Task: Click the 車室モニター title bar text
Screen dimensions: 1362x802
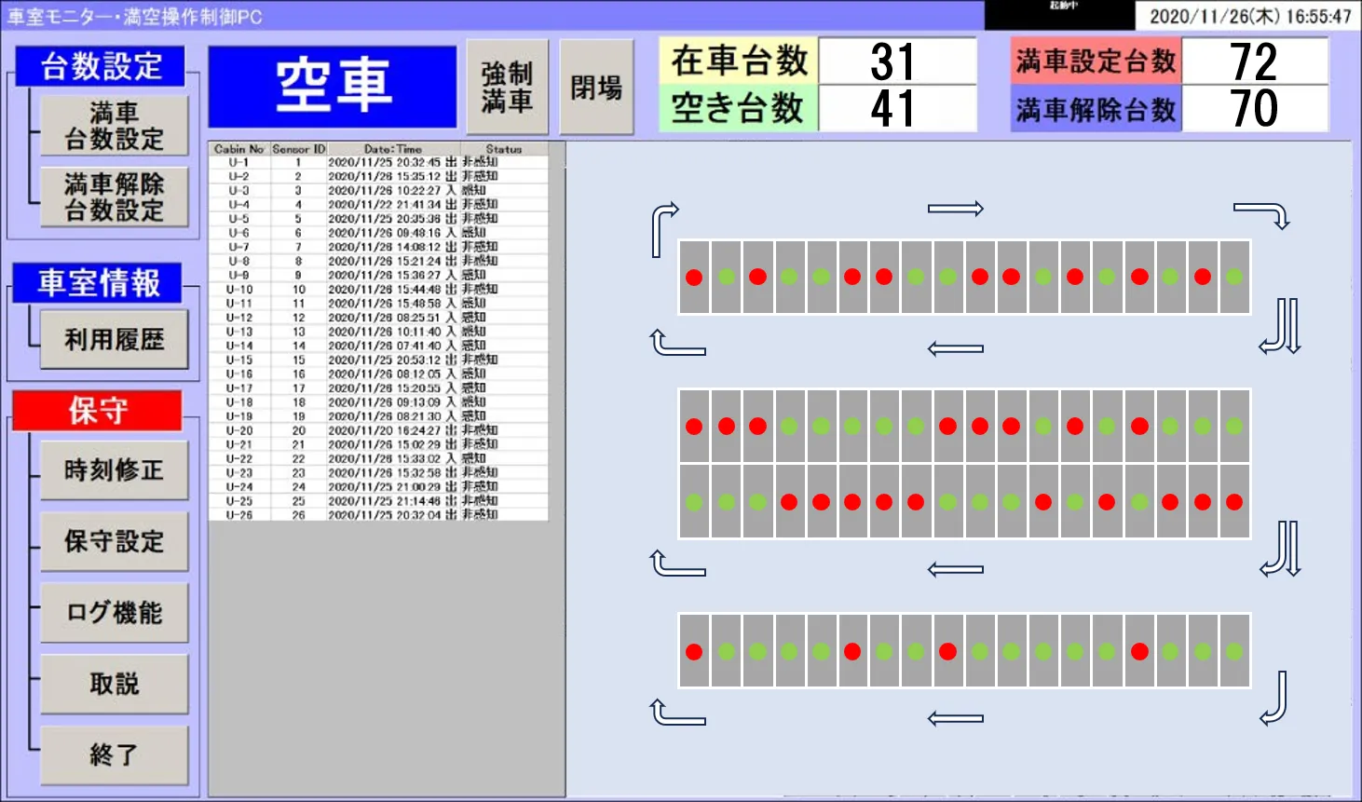Action: 135,17
